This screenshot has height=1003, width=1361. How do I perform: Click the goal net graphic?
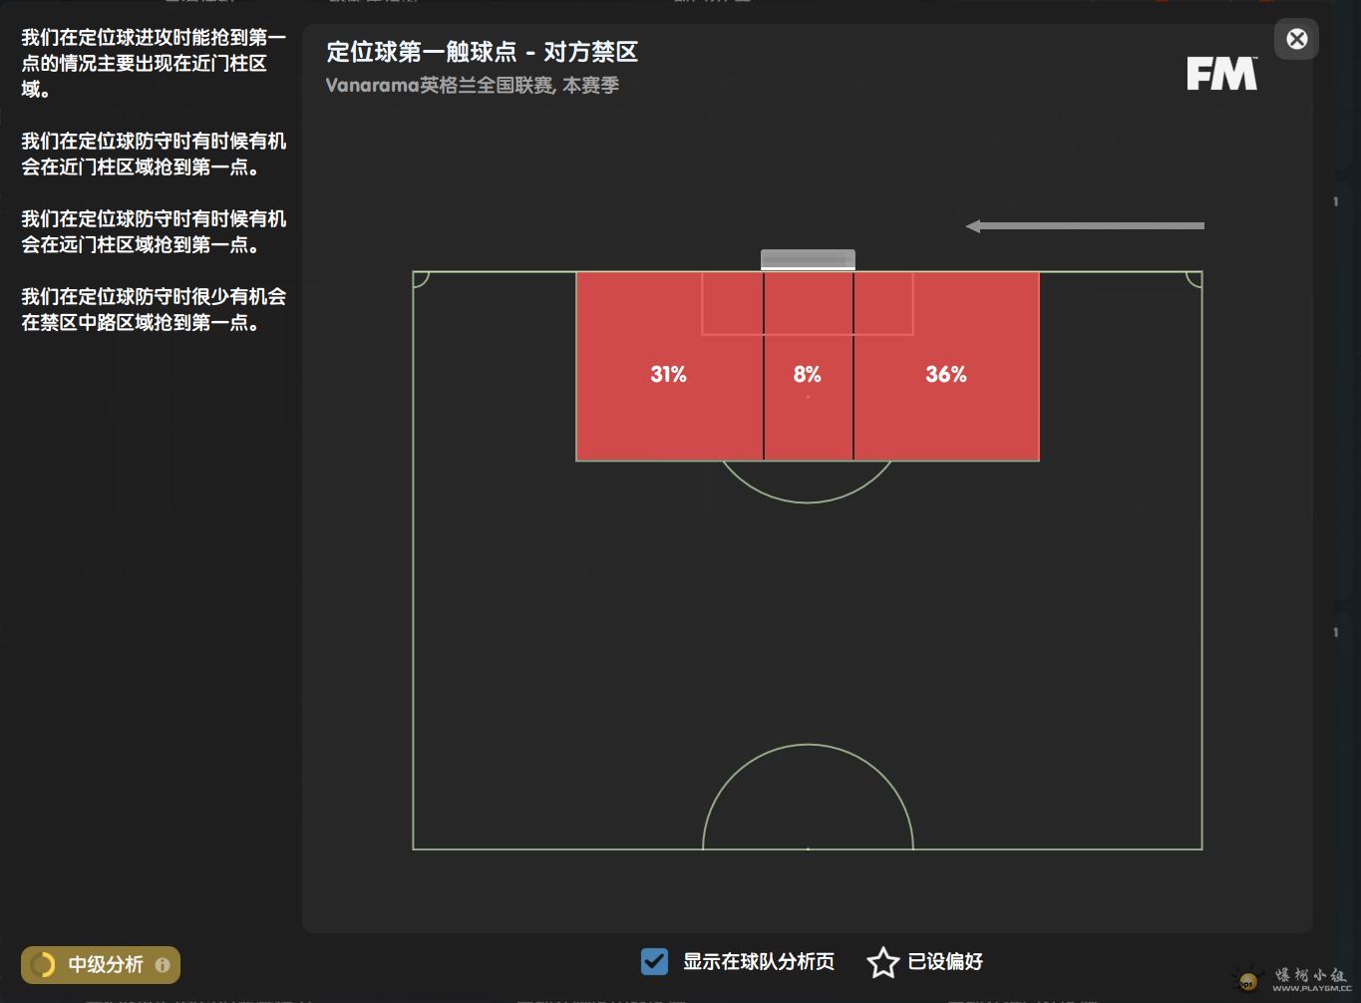(808, 259)
